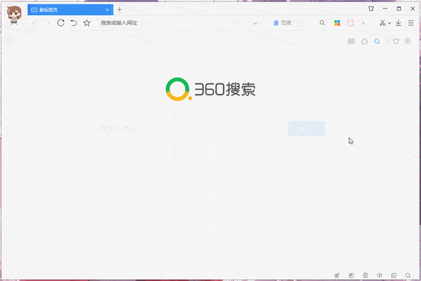Click the faded 360 search input box
The width and height of the screenshot is (421, 281).
coord(192,128)
